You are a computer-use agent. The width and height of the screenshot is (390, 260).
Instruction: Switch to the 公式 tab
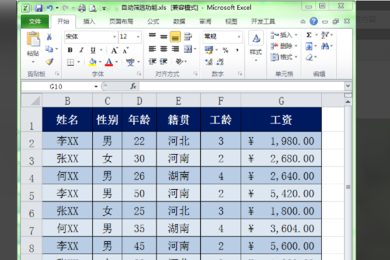coord(153,21)
